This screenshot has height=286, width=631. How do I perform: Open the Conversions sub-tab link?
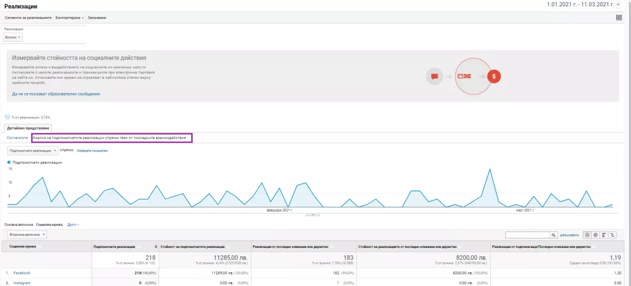tap(17, 138)
